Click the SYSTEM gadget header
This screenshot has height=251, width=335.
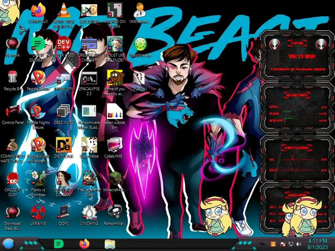(297, 95)
